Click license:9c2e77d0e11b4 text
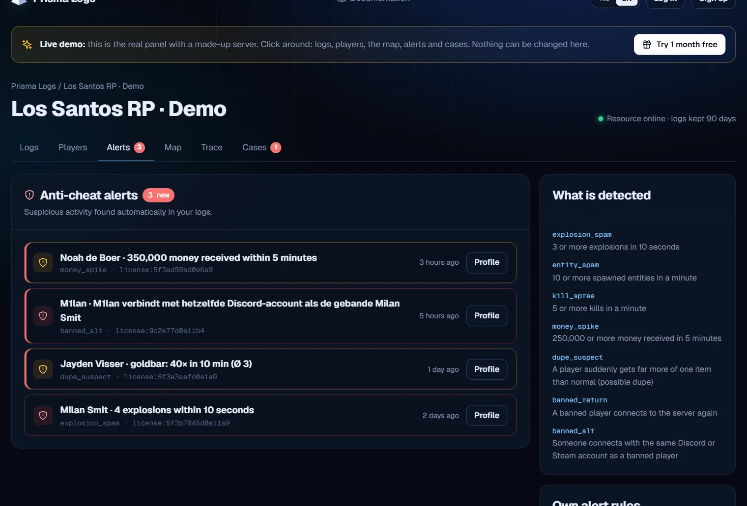The height and width of the screenshot is (506, 747). click(x=160, y=331)
